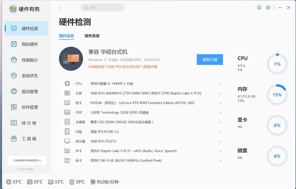Screen dimensions: 296x189
Task: Click the CPU temperature 33°C status icon
Action: (9, 182)
